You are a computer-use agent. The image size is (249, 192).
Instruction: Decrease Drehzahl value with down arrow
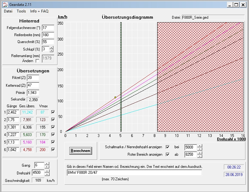47,174
